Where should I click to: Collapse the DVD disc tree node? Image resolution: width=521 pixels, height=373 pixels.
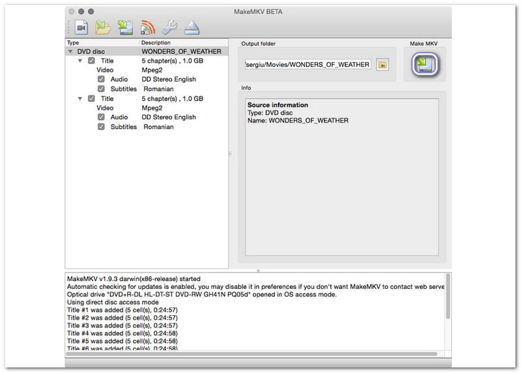click(x=70, y=52)
